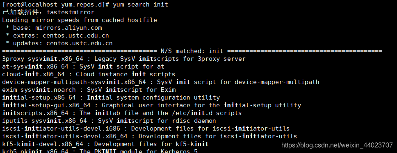Click the 'at-sysvinit.x86_64' package name
The image size is (397, 153).
tap(35, 67)
